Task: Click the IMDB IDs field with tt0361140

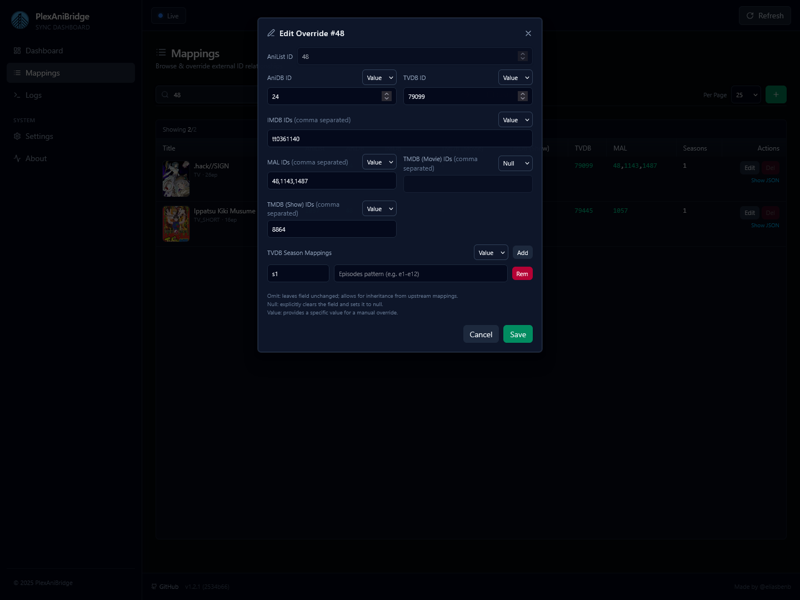Action: (400, 138)
